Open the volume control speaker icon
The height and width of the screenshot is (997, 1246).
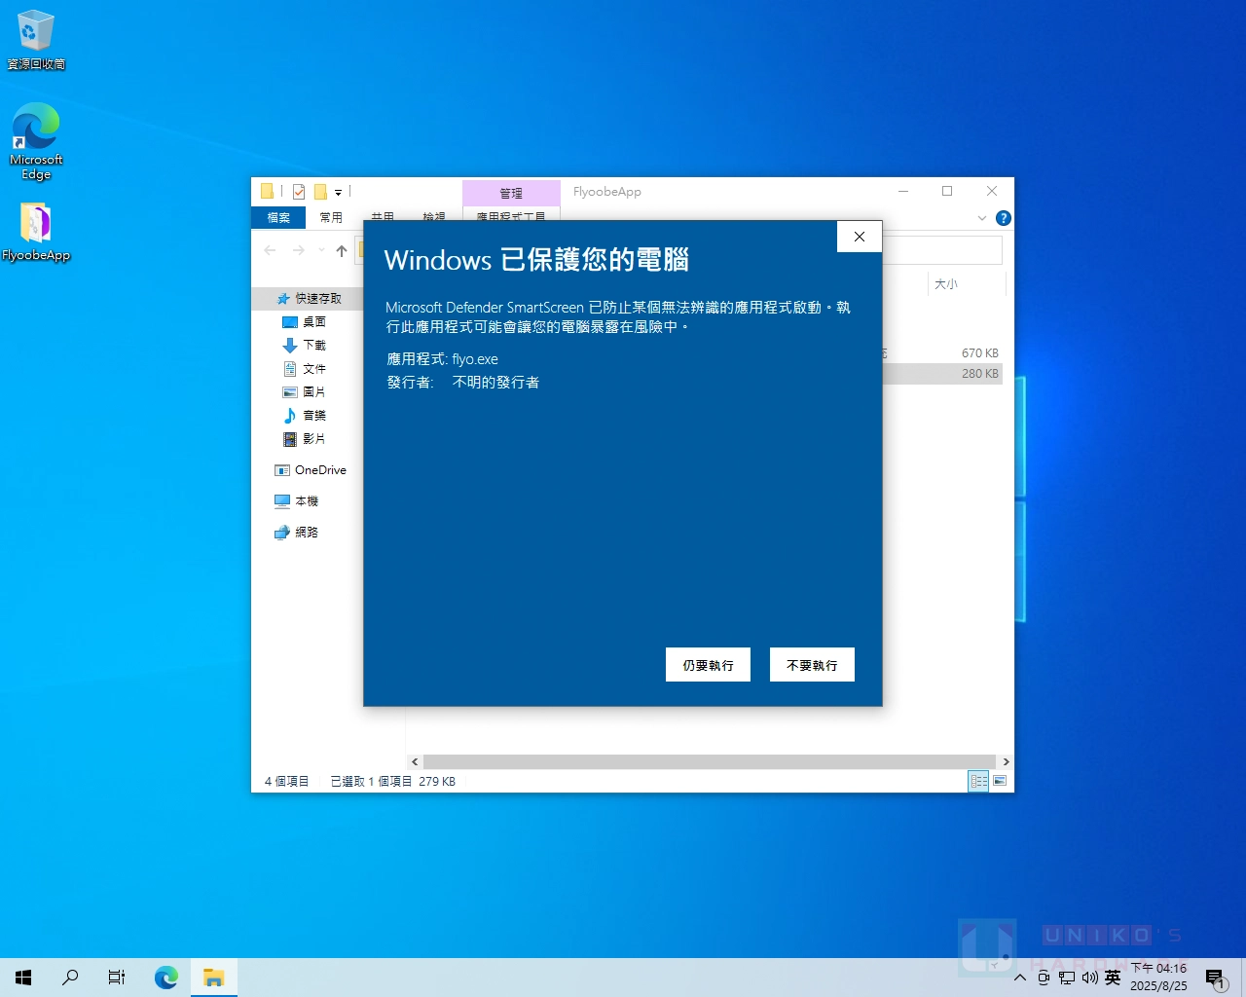[1089, 978]
